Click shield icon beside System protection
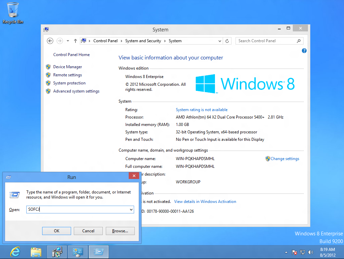This screenshot has height=259, width=344. click(x=48, y=83)
